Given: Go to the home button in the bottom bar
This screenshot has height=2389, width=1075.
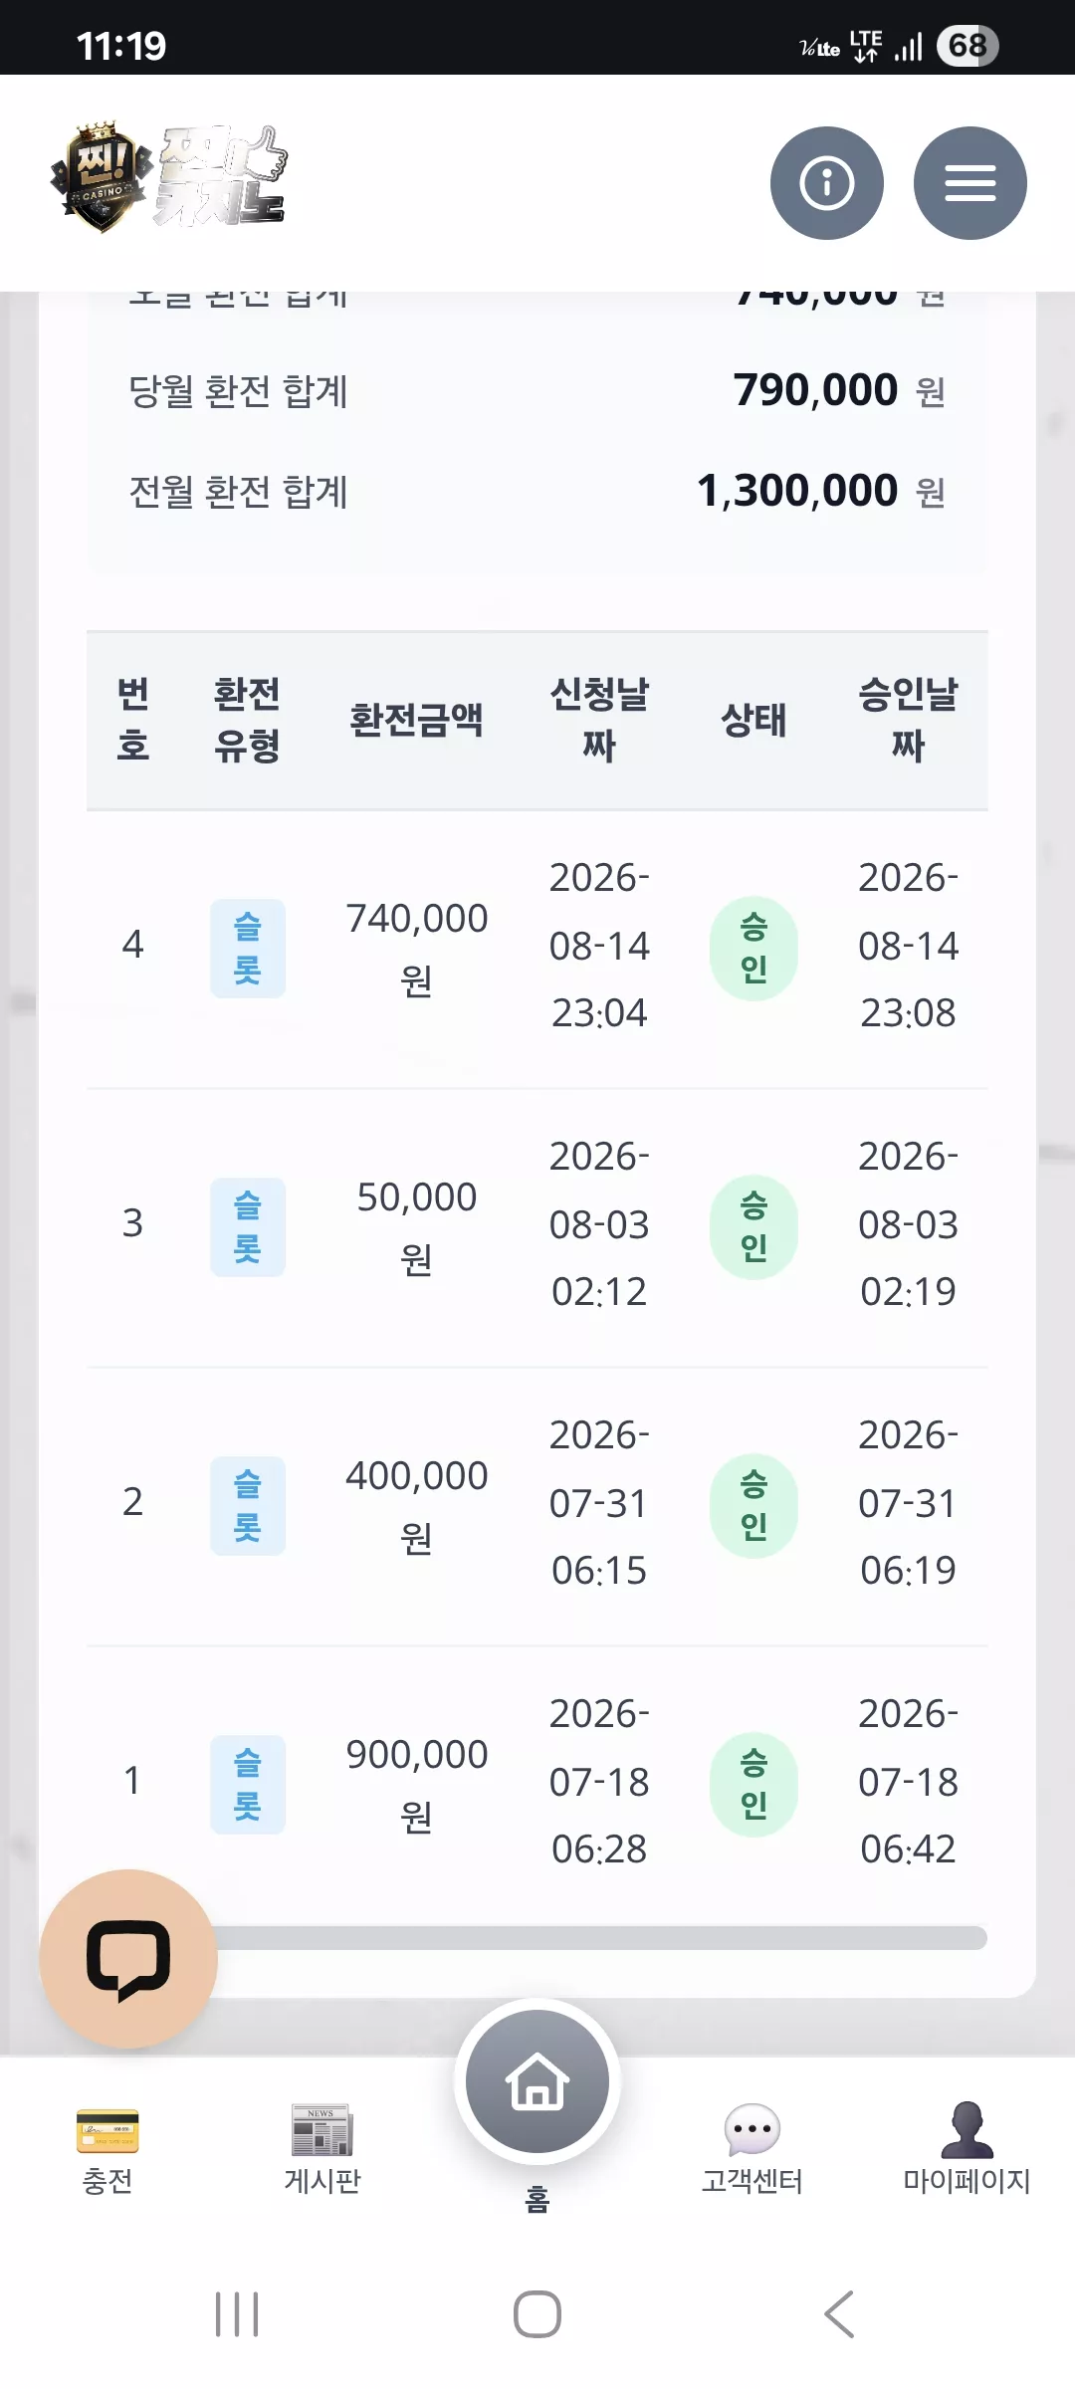Looking at the screenshot, I should tap(537, 2081).
